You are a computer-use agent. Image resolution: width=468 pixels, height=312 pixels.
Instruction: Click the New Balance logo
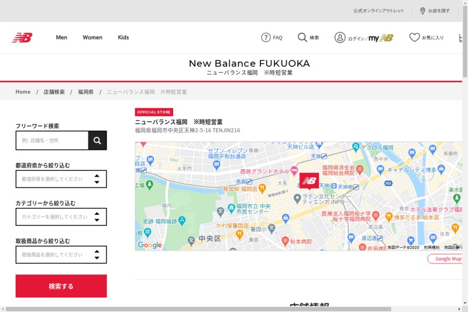(x=22, y=37)
